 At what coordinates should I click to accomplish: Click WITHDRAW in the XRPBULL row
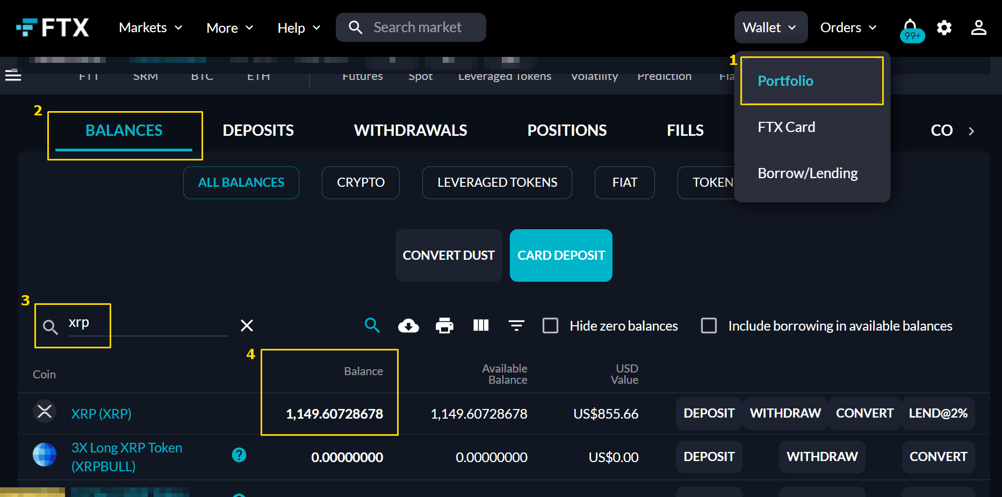pyautogui.click(x=822, y=457)
